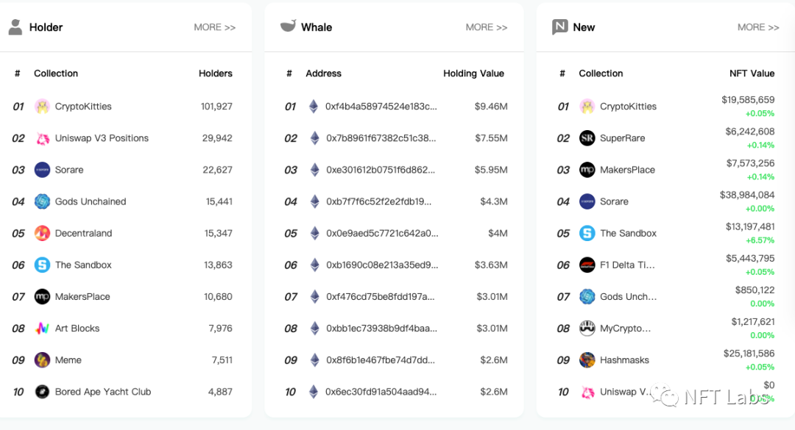Select Art Blocks collection name
The width and height of the screenshot is (795, 430).
click(x=77, y=329)
